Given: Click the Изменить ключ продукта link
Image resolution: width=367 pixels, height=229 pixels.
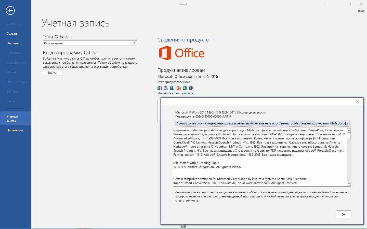Looking at the screenshot, I should (x=175, y=93).
